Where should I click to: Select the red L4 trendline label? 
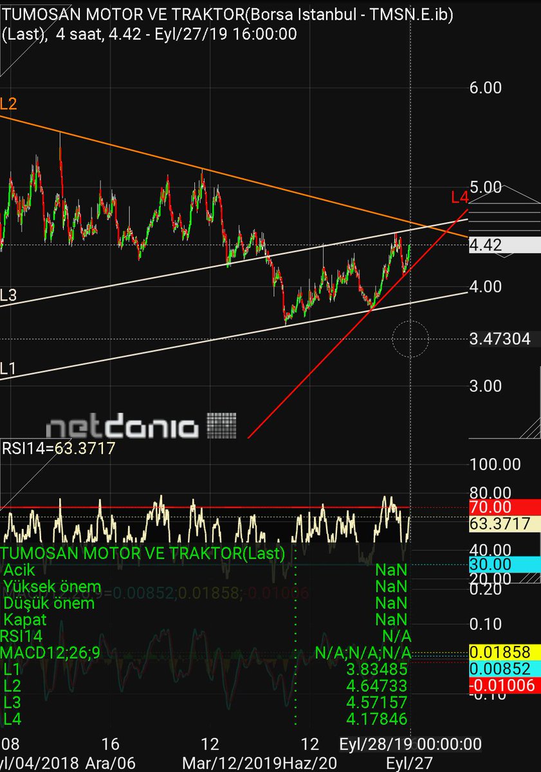(x=459, y=198)
